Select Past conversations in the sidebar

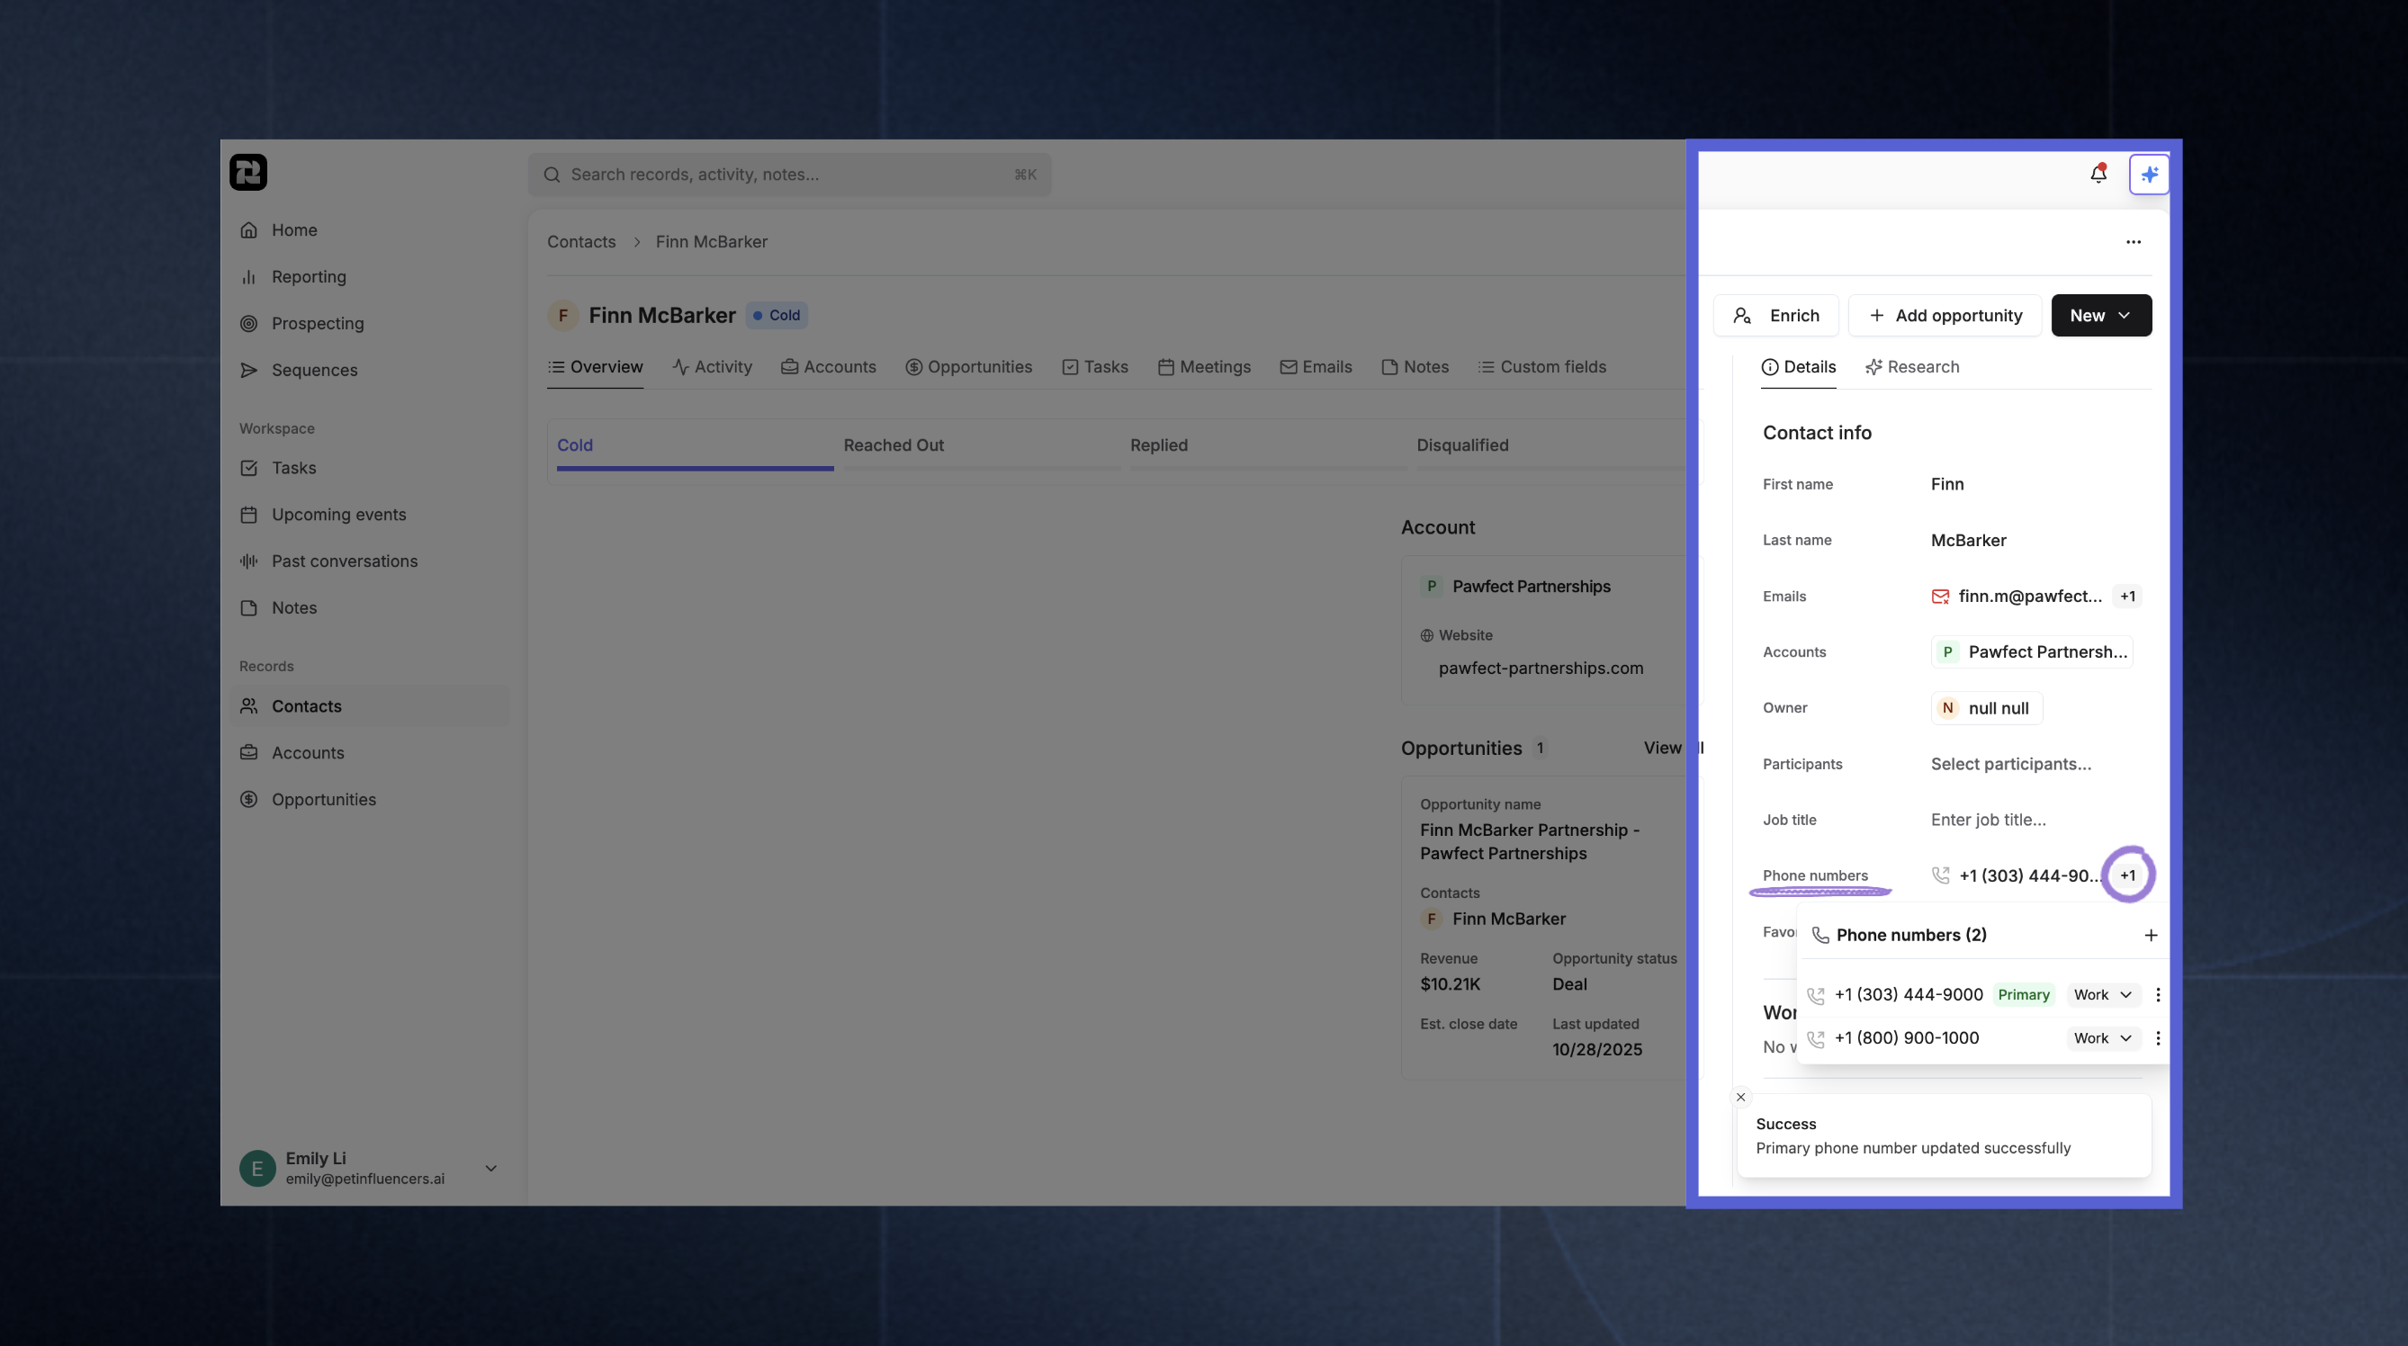point(344,561)
